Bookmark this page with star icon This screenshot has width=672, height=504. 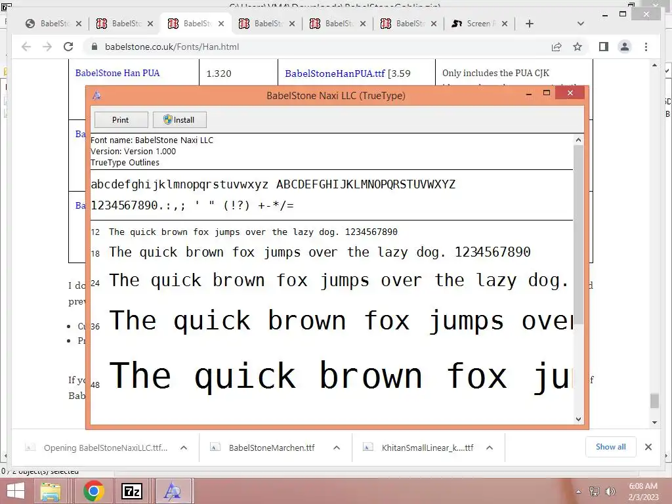coord(577,47)
